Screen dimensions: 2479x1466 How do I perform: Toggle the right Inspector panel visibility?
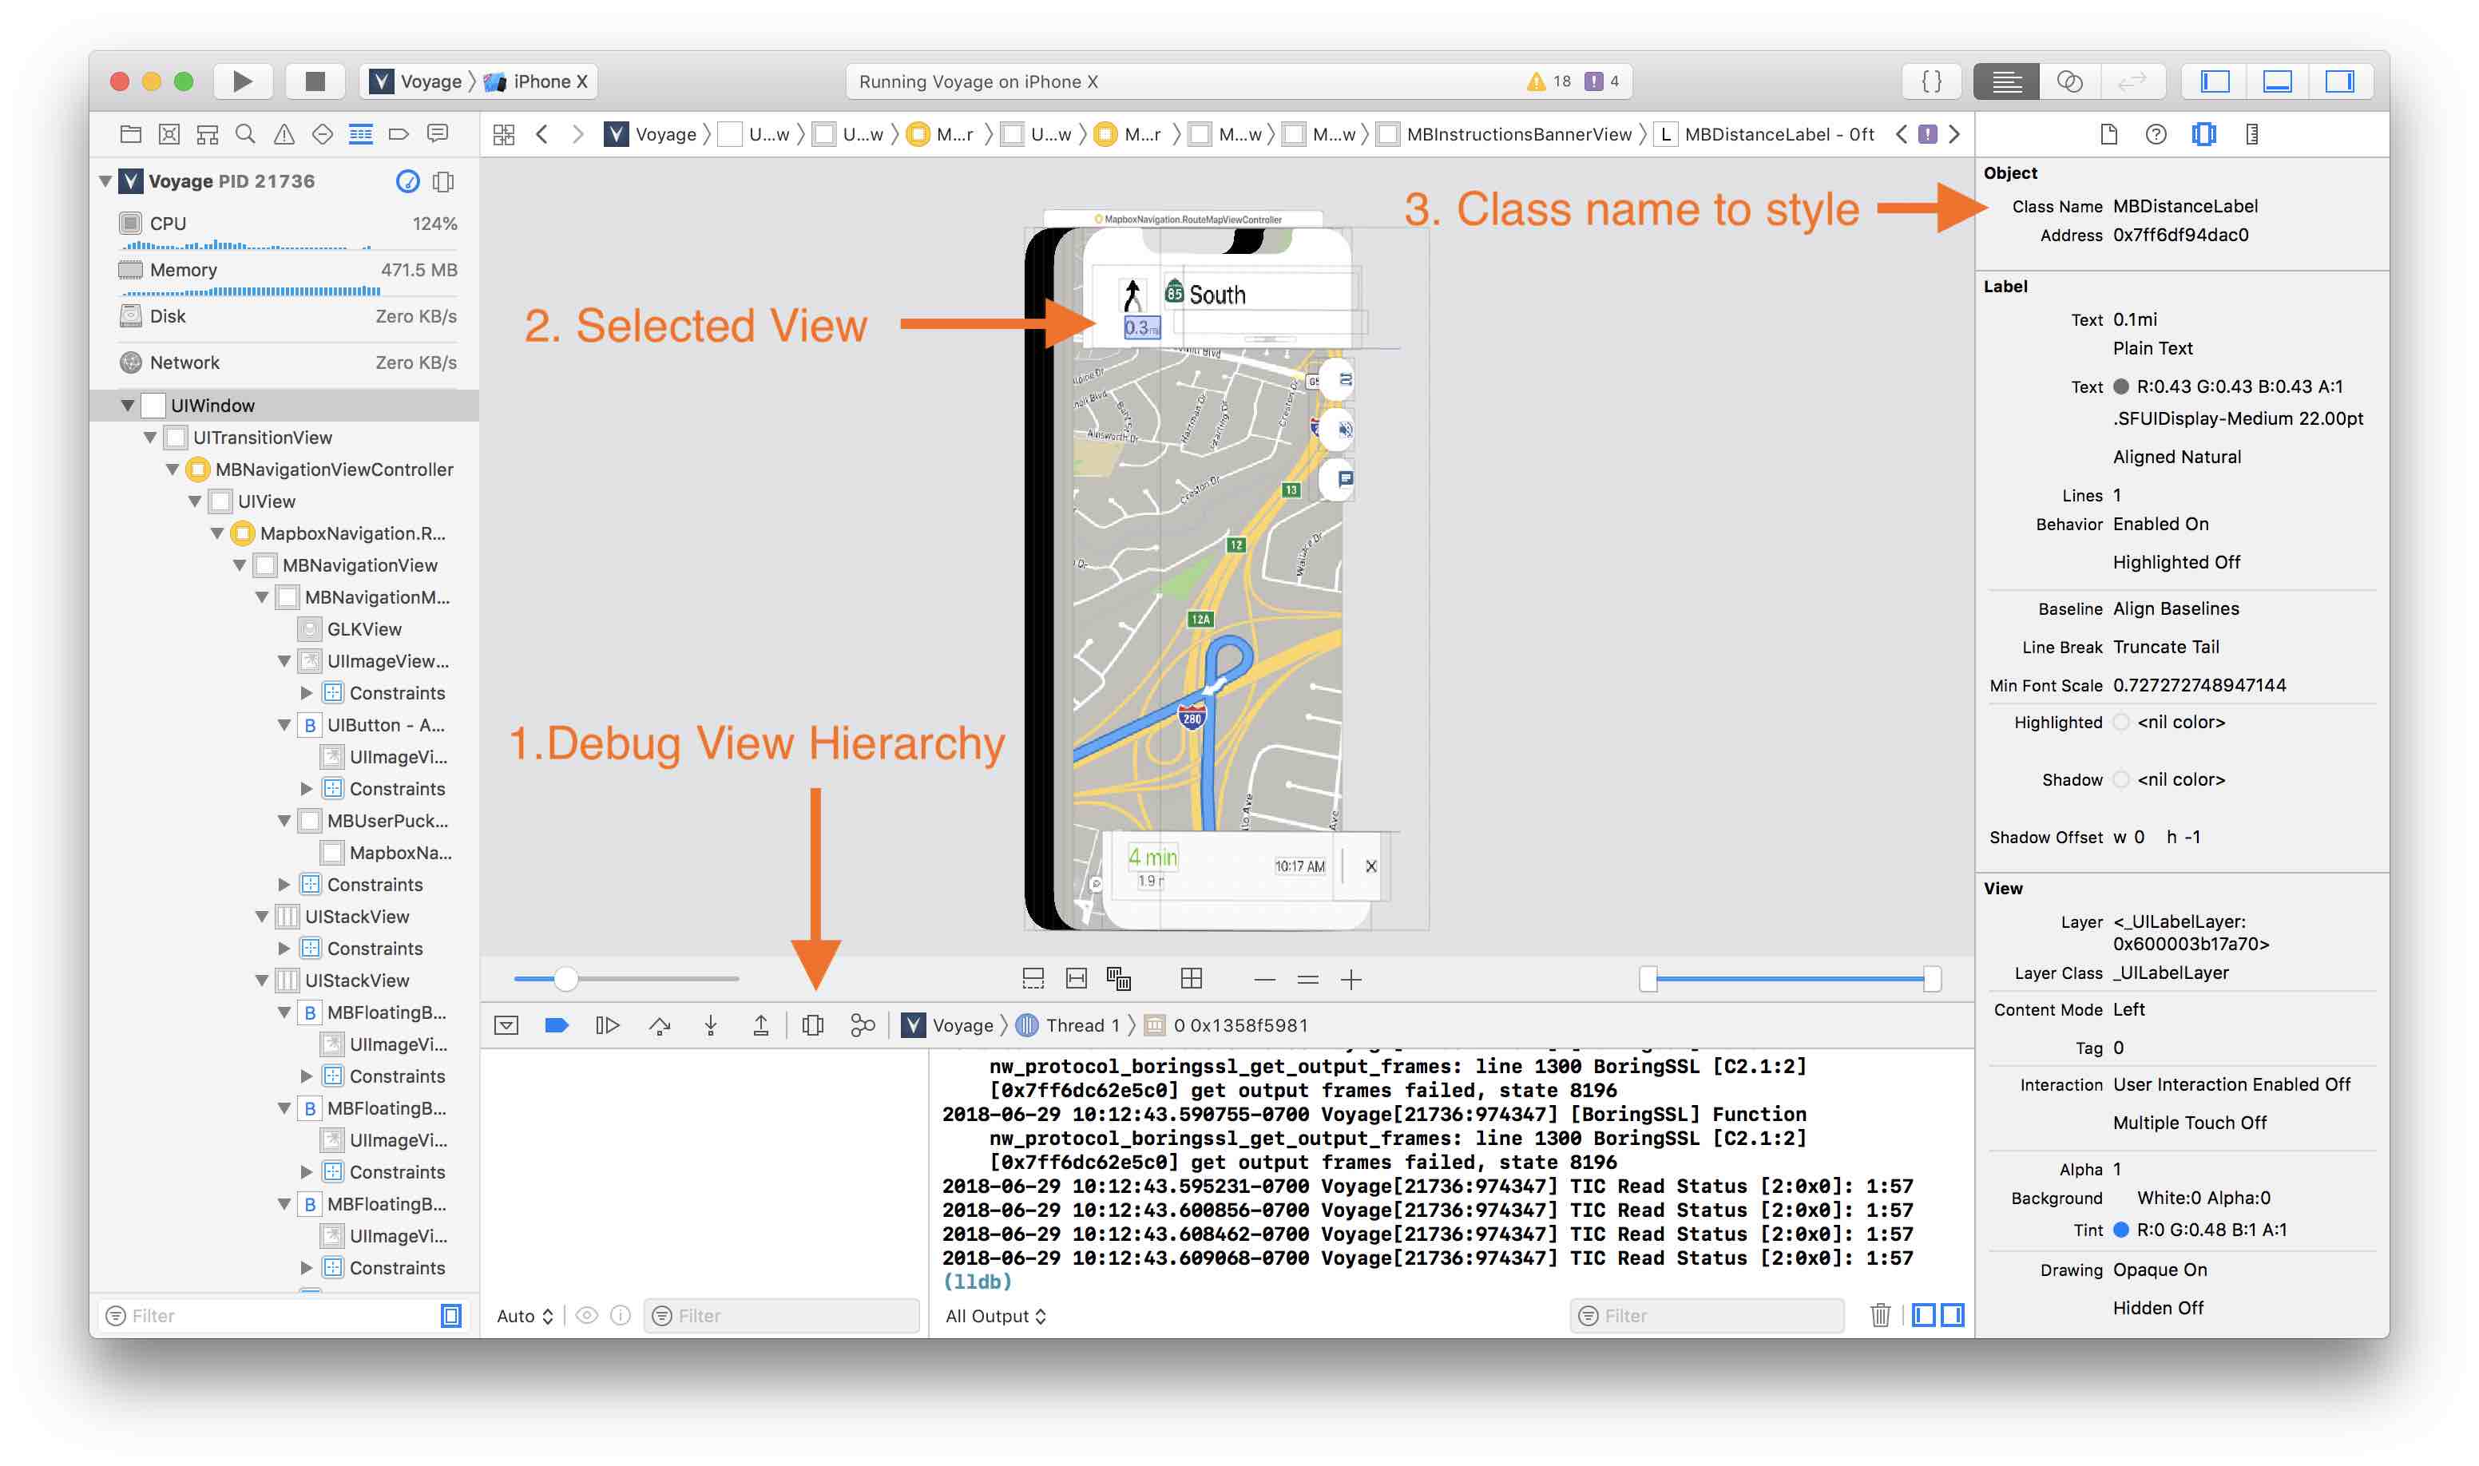(x=2338, y=81)
